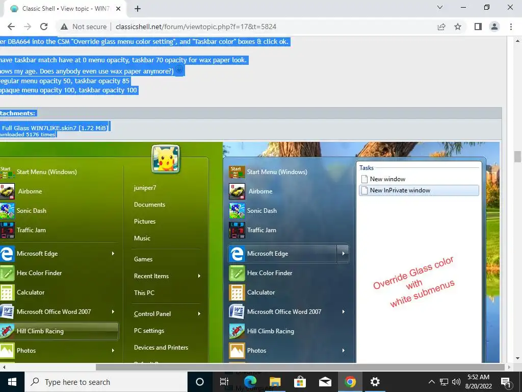This screenshot has height=392, width=522.
Task: Open the Mail app on the taskbar
Action: pos(325,382)
